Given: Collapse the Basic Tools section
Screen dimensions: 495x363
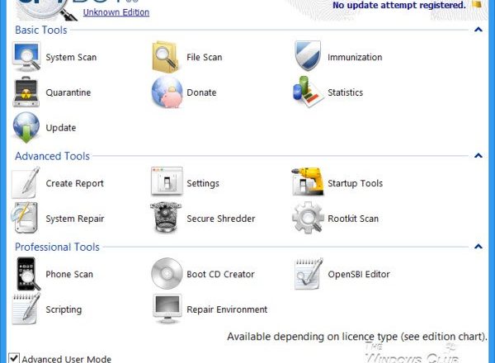Looking at the screenshot, I should point(478,30).
